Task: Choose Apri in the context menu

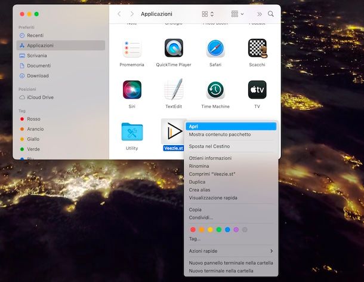Action: (231, 127)
